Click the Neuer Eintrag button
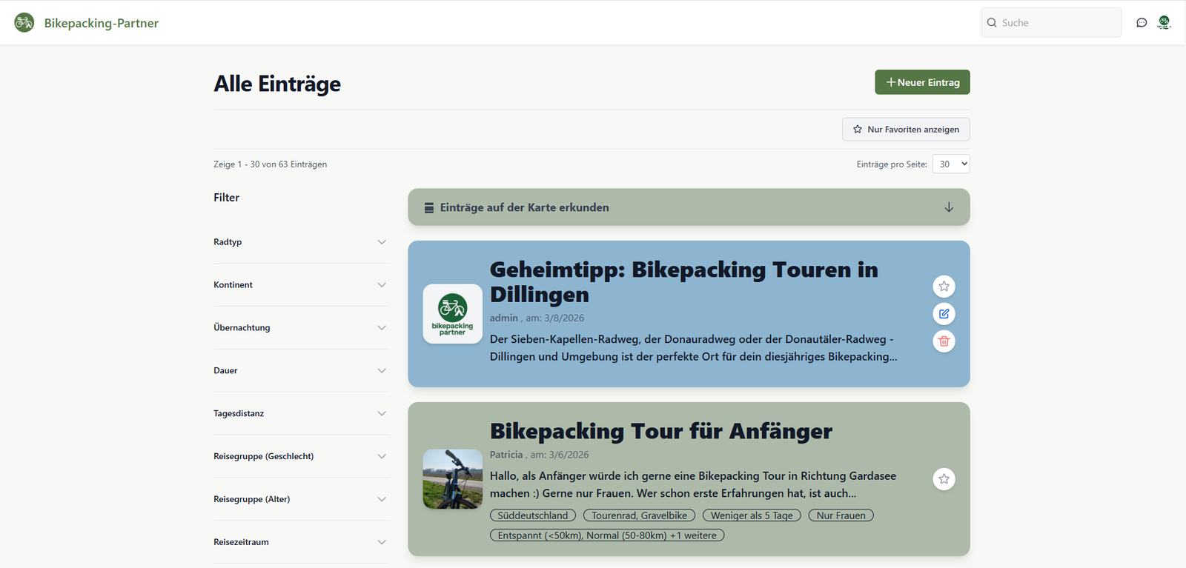The width and height of the screenshot is (1186, 568). click(922, 82)
